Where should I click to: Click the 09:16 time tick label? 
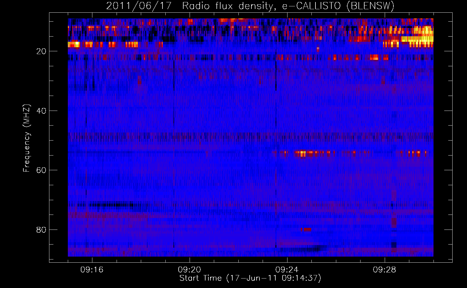[92, 270]
